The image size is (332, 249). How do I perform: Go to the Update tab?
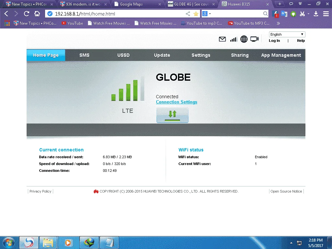[162, 55]
